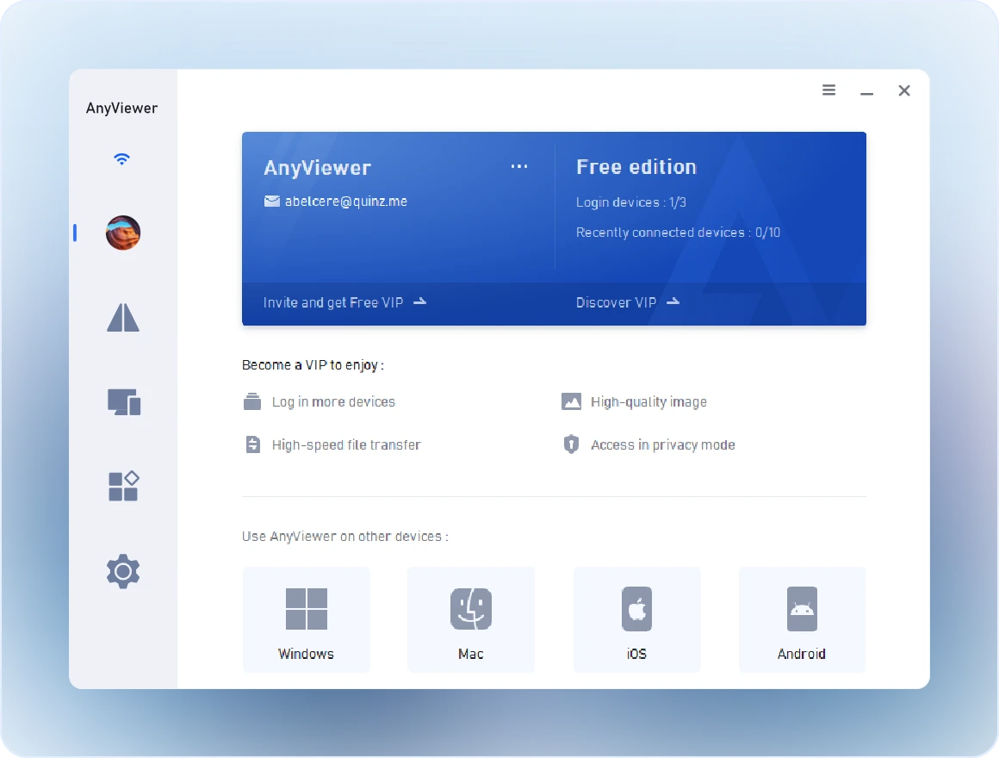
Task: Click the Windows logo icon
Action: [307, 609]
